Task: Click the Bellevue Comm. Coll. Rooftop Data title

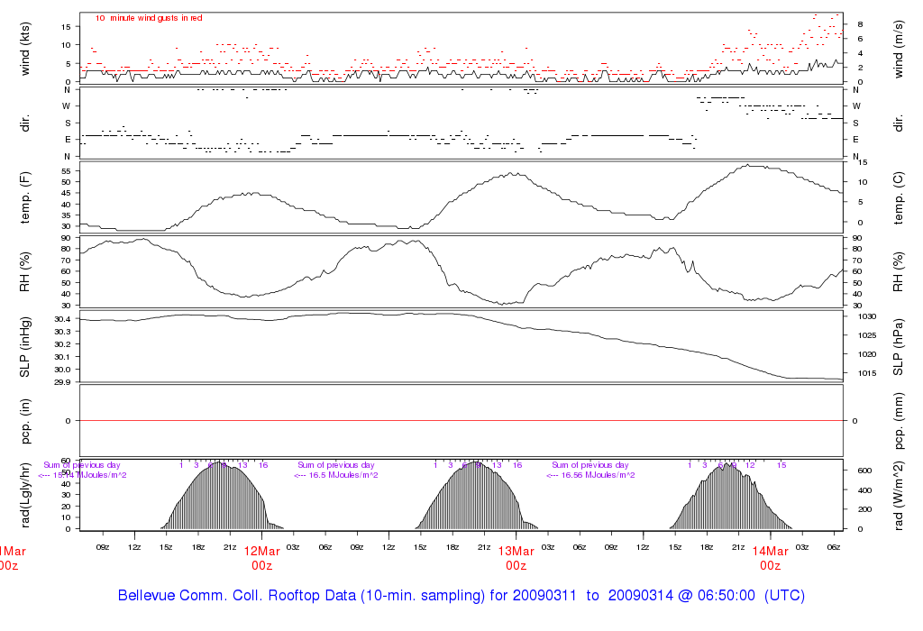Action: pyautogui.click(x=461, y=596)
